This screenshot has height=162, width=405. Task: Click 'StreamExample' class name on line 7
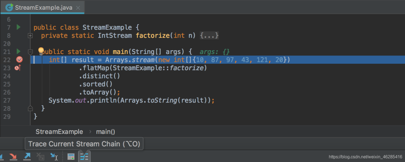coord(107,27)
